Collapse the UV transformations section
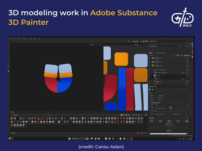 pyautogui.click(x=150, y=103)
